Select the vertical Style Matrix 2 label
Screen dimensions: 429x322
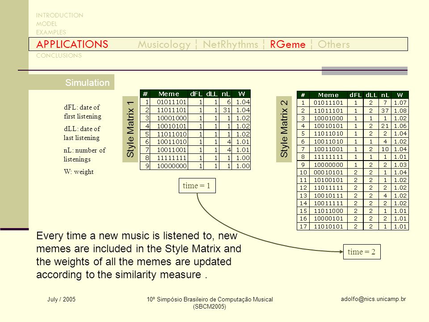284,129
